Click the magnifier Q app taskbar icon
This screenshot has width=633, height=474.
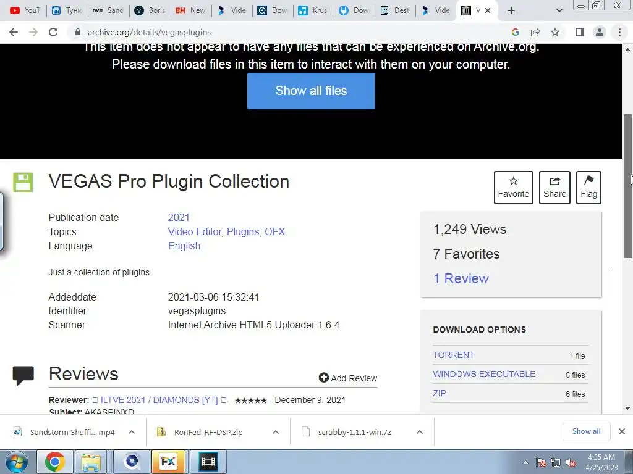(x=132, y=462)
